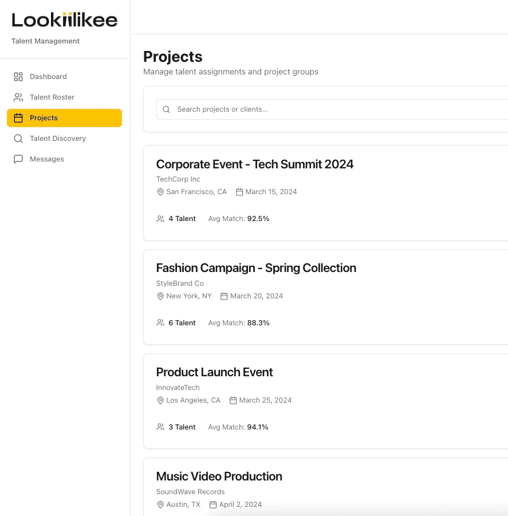Click the 6 Talent count label
This screenshot has height=516, width=508.
click(182, 323)
